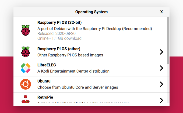The height and width of the screenshot is (113, 183).
Task: Open the LibreELEC entry title
Action: (x=47, y=65)
